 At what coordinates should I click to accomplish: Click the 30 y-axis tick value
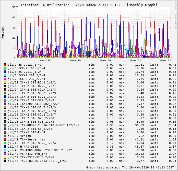[x=14, y=28]
